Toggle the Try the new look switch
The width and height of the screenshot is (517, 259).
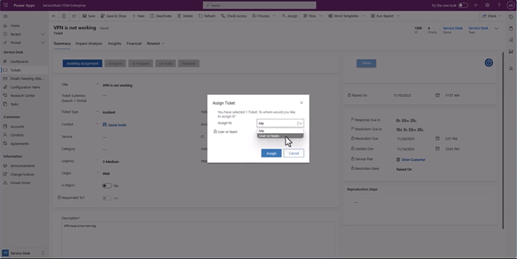[463, 5]
